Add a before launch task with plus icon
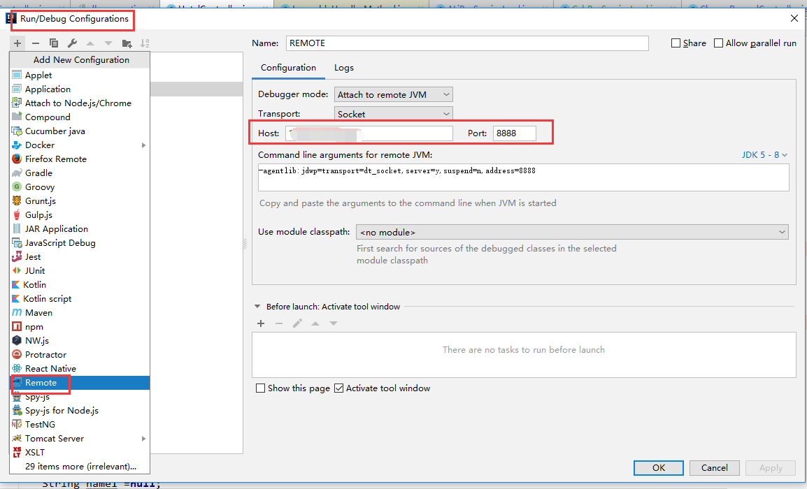 point(261,323)
